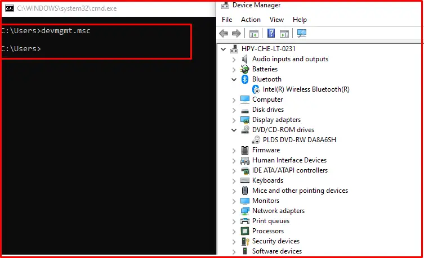Expand Audio inputs and outputs category
The width and height of the screenshot is (424, 258).
pos(234,60)
